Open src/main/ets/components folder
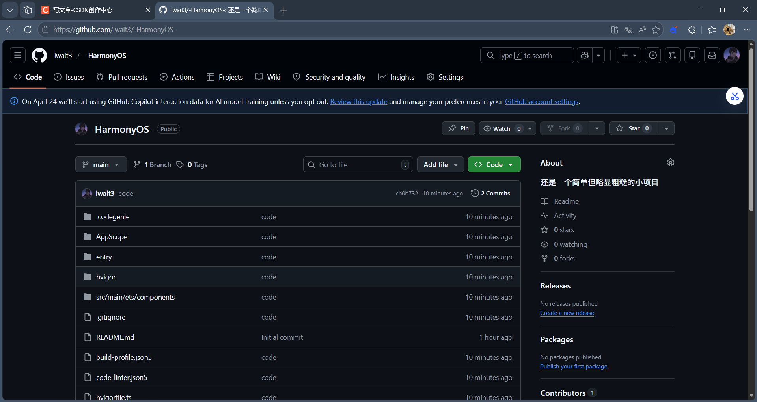The width and height of the screenshot is (757, 402). pyautogui.click(x=135, y=297)
